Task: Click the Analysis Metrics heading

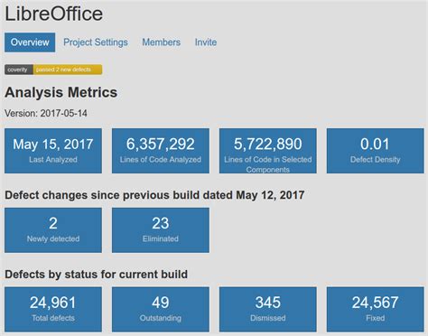Action: (61, 92)
